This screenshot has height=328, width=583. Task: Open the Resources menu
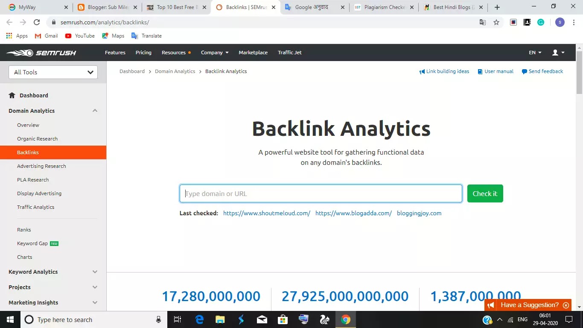[176, 53]
